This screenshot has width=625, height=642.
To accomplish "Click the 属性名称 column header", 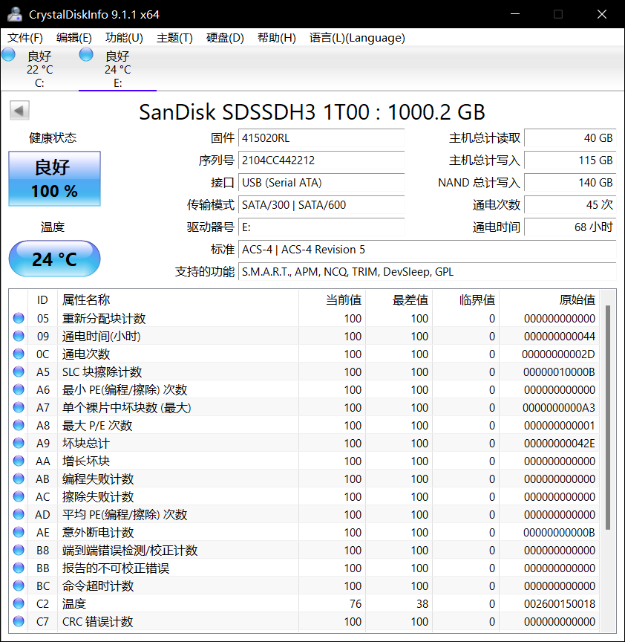I will click(x=178, y=299).
